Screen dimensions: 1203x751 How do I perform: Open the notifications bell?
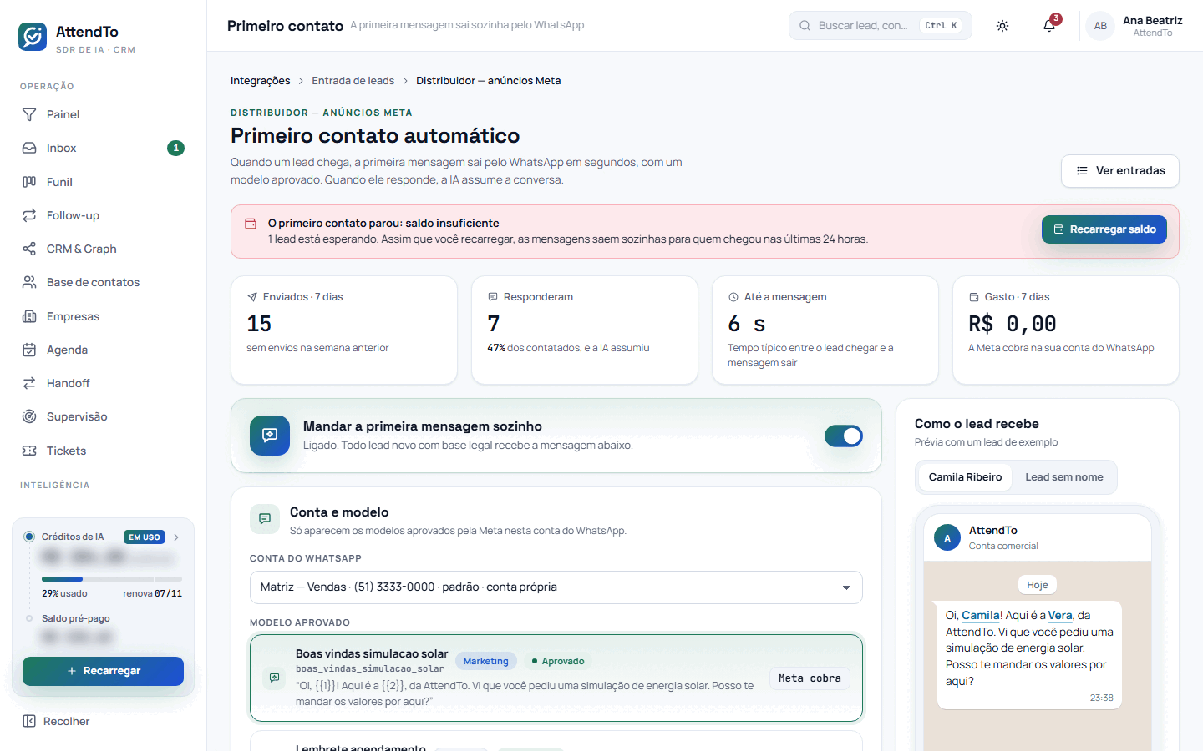tap(1049, 26)
